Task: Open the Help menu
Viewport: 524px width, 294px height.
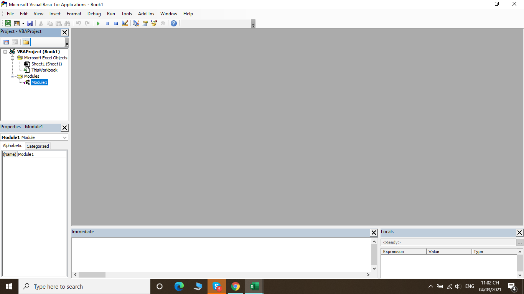Action: click(188, 14)
